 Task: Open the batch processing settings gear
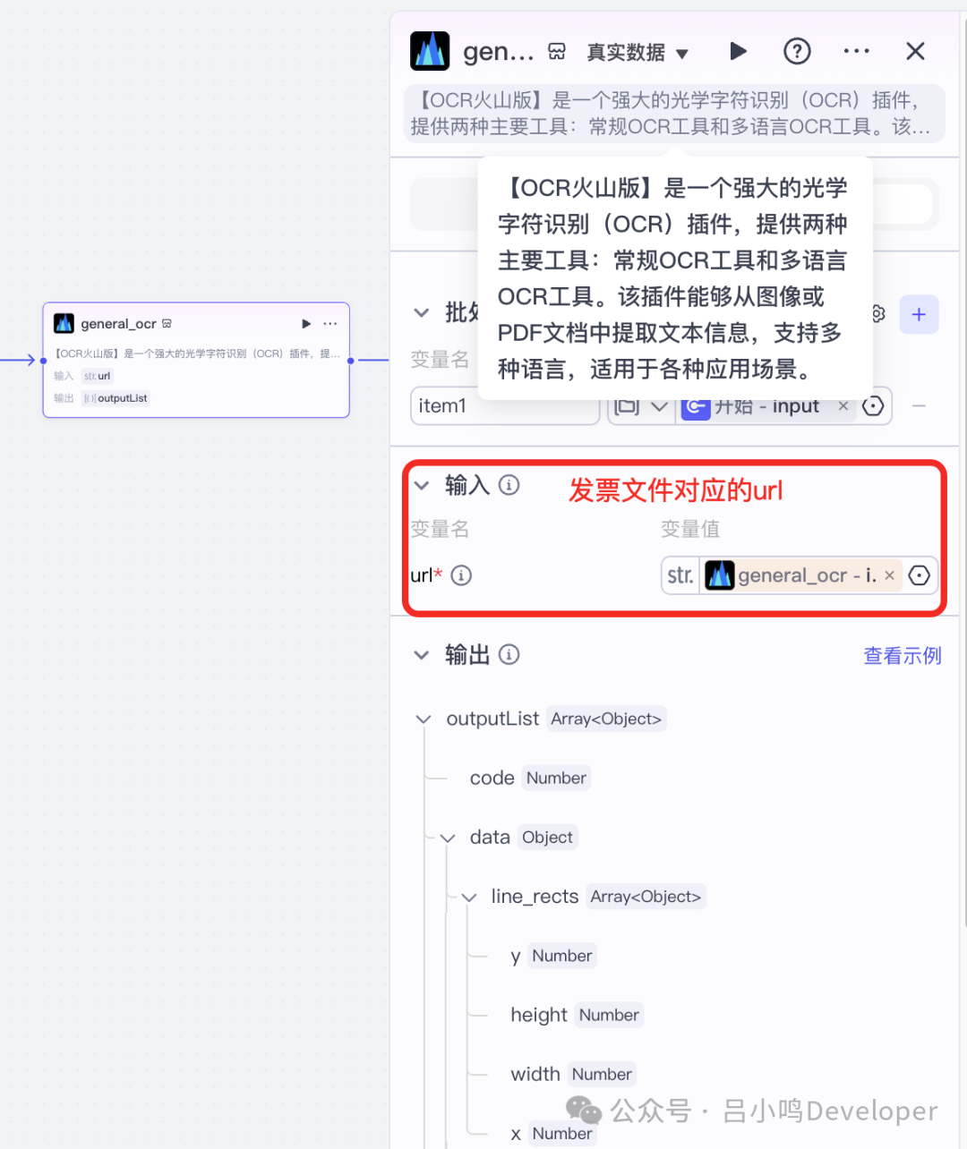pyautogui.click(x=877, y=314)
